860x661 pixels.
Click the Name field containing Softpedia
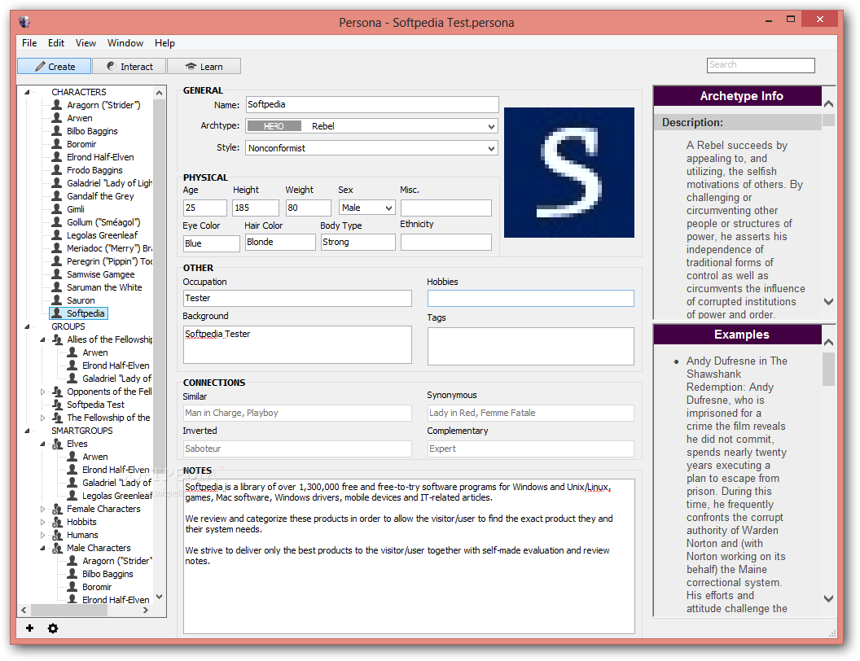(372, 105)
